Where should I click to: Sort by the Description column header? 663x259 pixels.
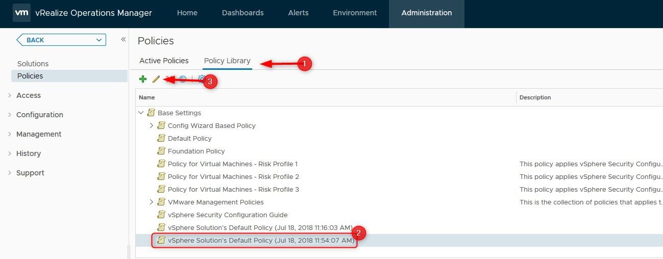coord(535,97)
